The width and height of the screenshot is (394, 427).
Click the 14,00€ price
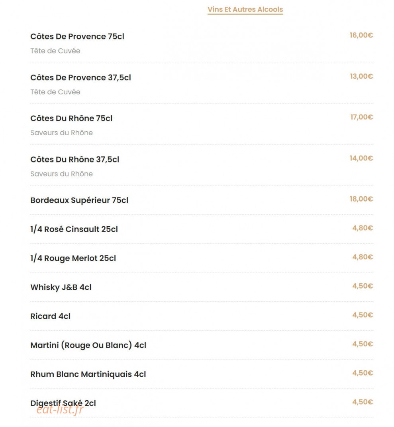tap(361, 158)
